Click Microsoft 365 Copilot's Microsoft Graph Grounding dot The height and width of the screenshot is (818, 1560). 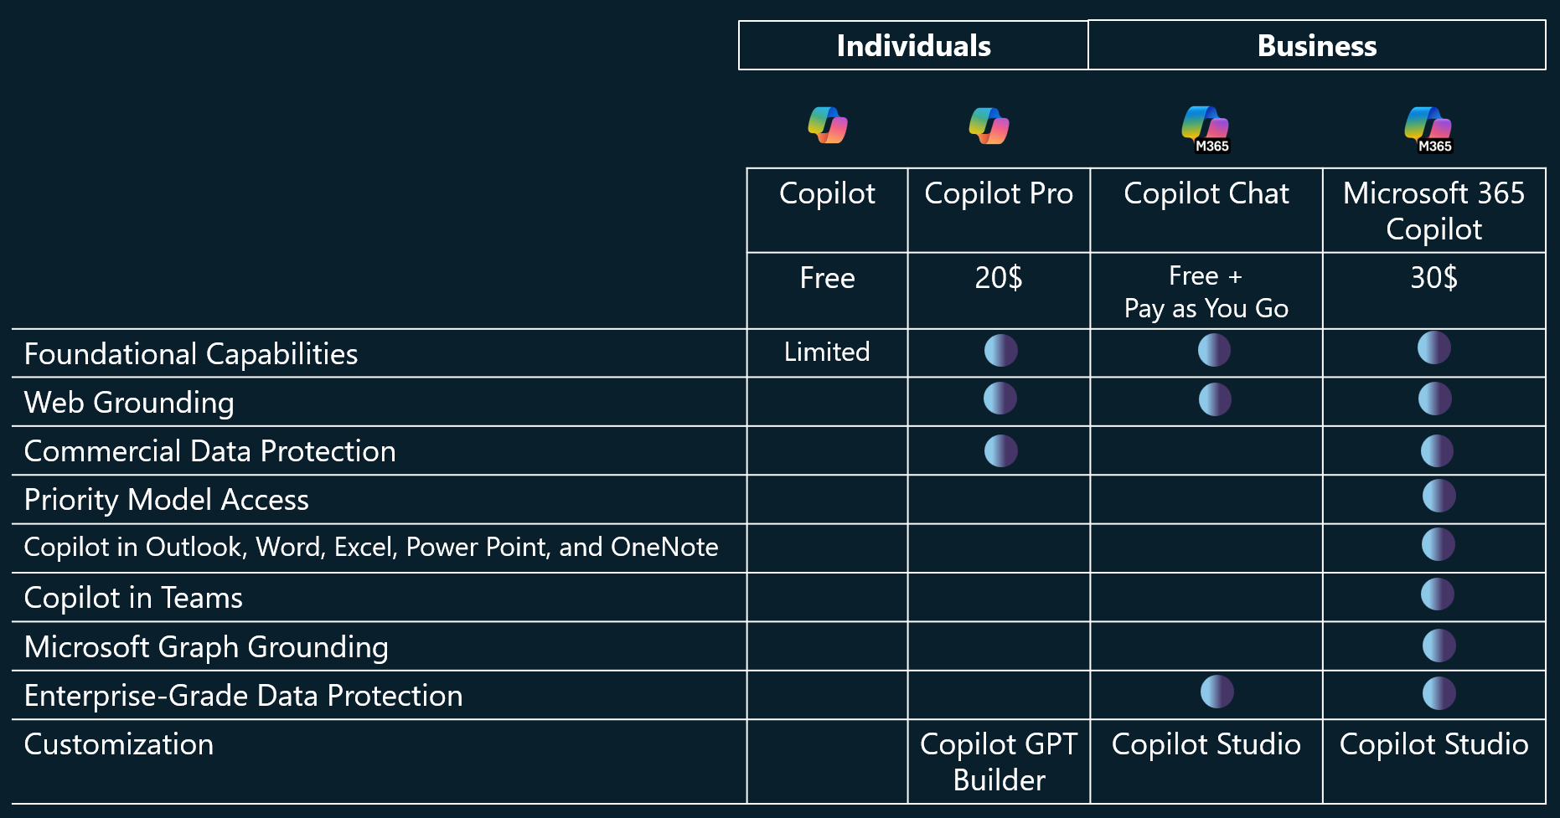point(1439,646)
